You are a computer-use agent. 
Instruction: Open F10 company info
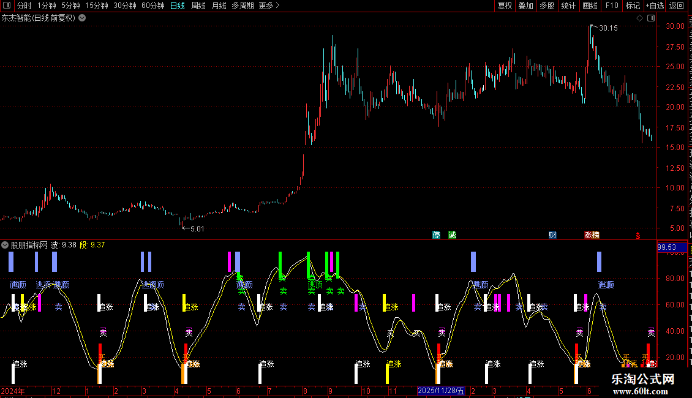612,6
